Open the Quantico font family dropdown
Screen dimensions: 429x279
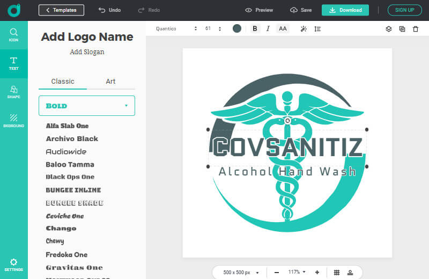click(176, 29)
